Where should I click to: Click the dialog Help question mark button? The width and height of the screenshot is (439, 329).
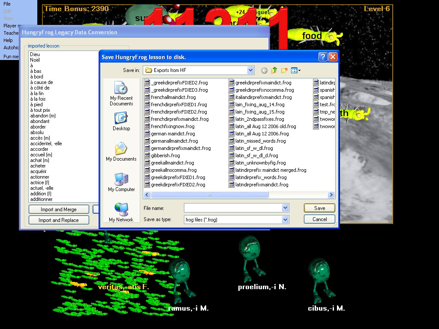point(323,57)
